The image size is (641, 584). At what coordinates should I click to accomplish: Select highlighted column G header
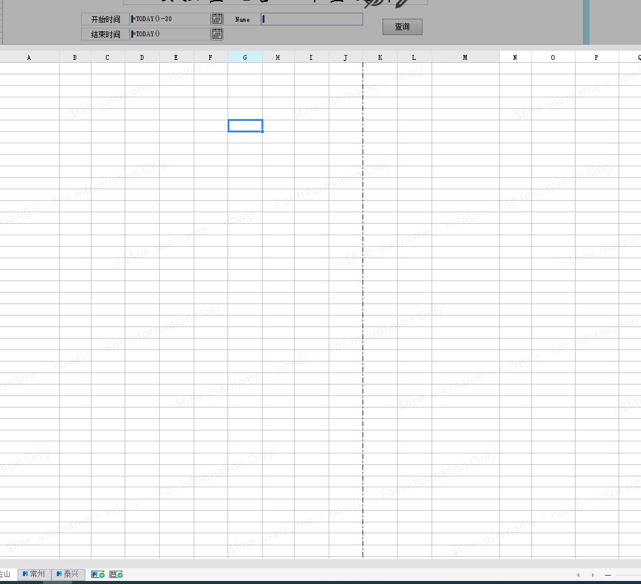245,57
